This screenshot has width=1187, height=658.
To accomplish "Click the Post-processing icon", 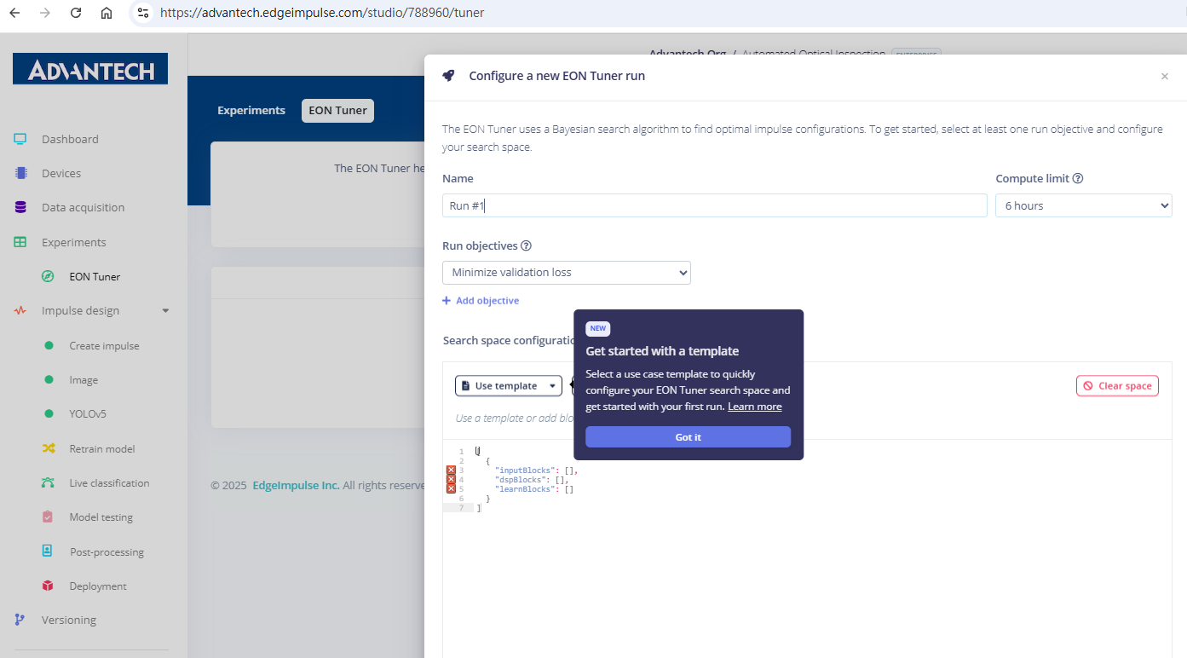I will pyautogui.click(x=49, y=551).
